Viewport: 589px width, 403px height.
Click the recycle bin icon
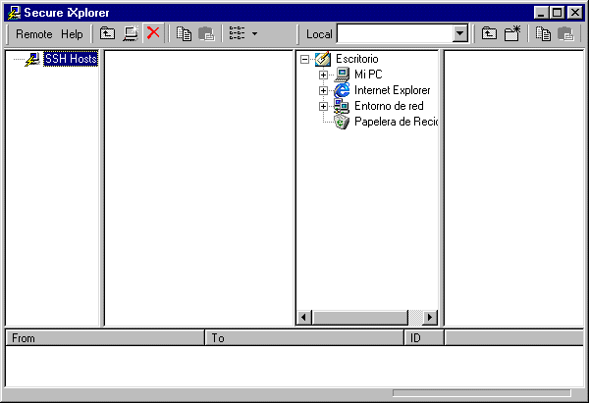coord(342,122)
